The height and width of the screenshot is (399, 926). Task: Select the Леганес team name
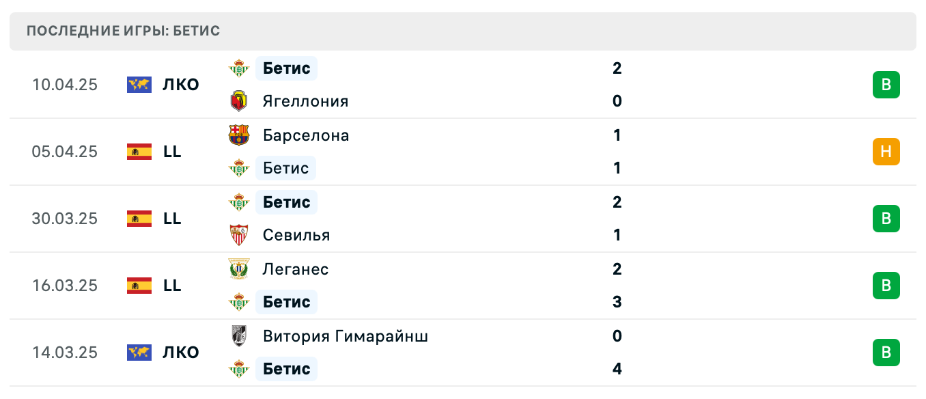pos(295,269)
